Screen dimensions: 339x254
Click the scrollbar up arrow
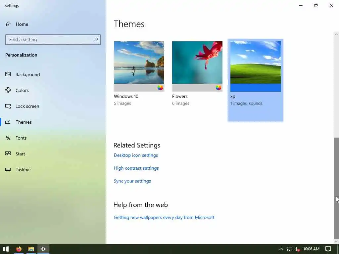(336, 34)
